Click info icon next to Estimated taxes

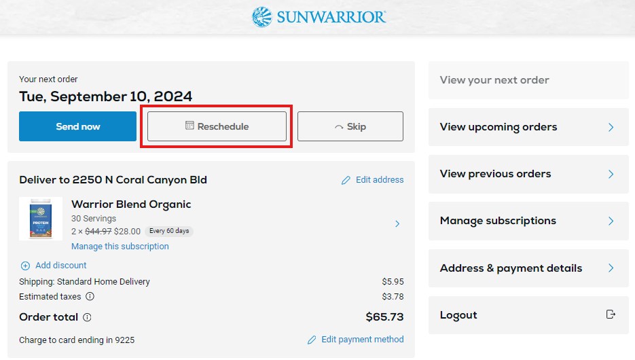pos(90,297)
